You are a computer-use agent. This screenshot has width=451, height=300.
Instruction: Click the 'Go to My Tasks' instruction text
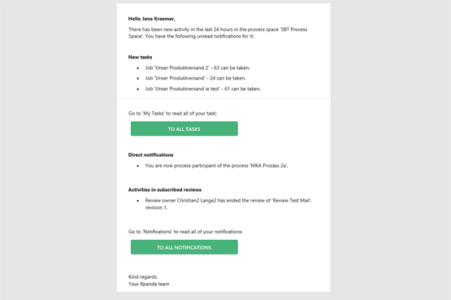pos(172,113)
